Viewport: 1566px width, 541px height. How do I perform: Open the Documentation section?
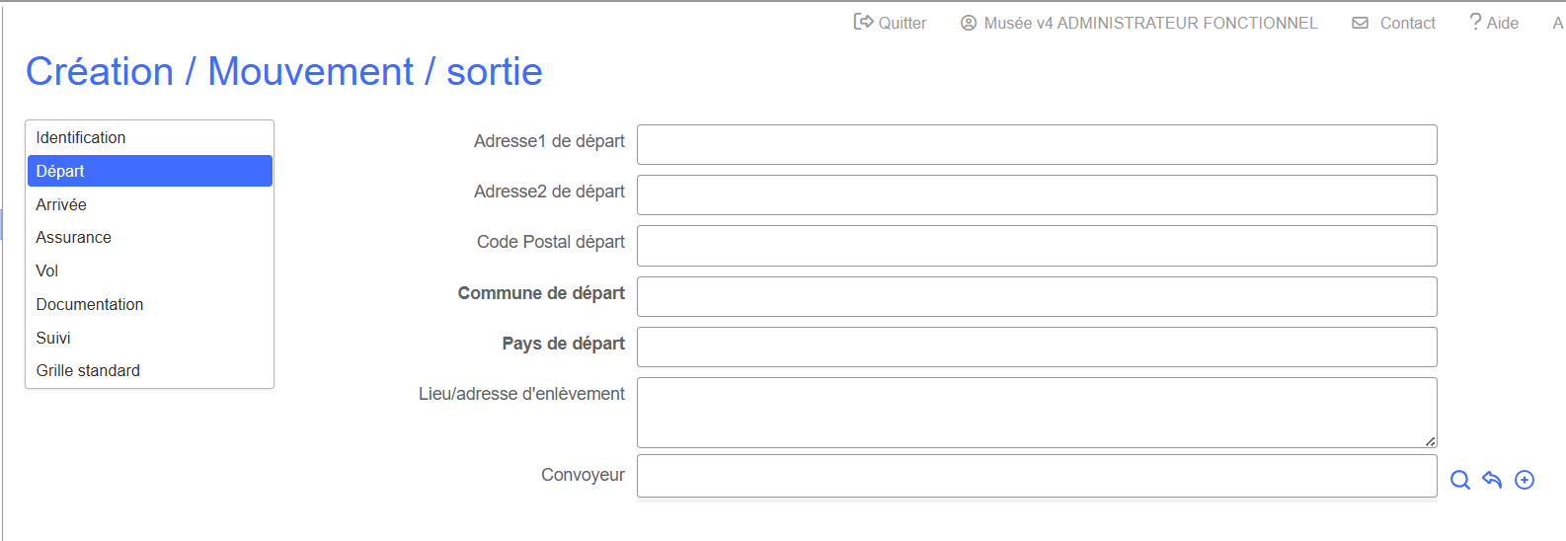(90, 304)
